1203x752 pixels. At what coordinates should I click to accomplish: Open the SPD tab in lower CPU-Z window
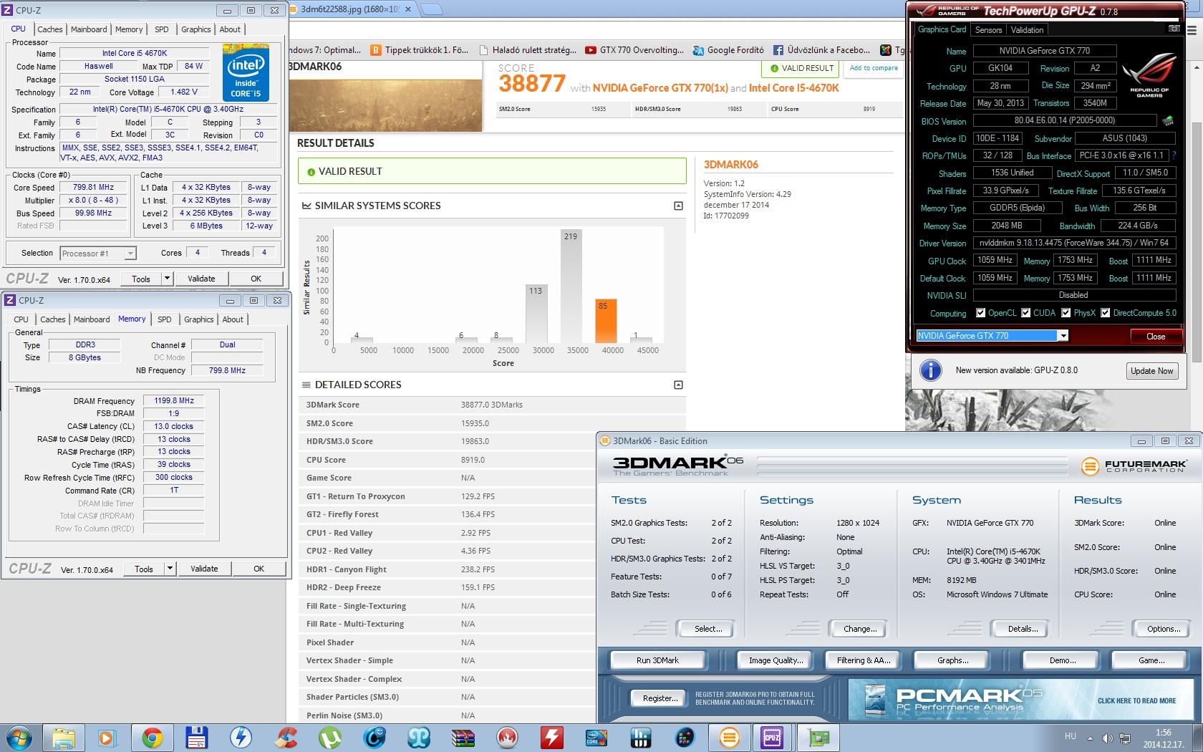pos(165,319)
